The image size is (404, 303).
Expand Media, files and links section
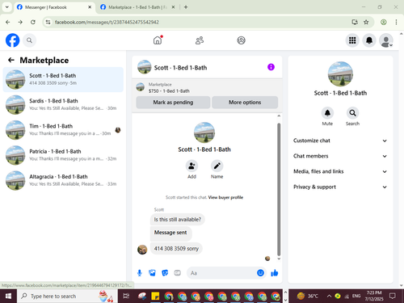(340, 171)
